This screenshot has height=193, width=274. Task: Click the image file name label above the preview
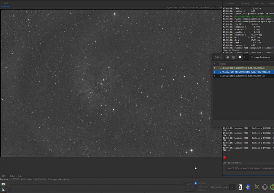(194, 8)
